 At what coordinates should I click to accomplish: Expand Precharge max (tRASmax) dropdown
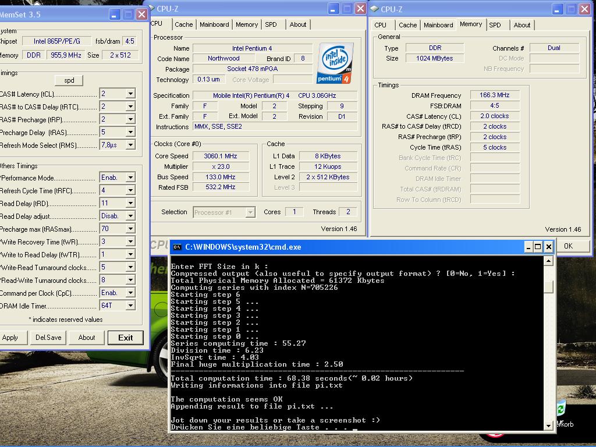[x=130, y=229]
